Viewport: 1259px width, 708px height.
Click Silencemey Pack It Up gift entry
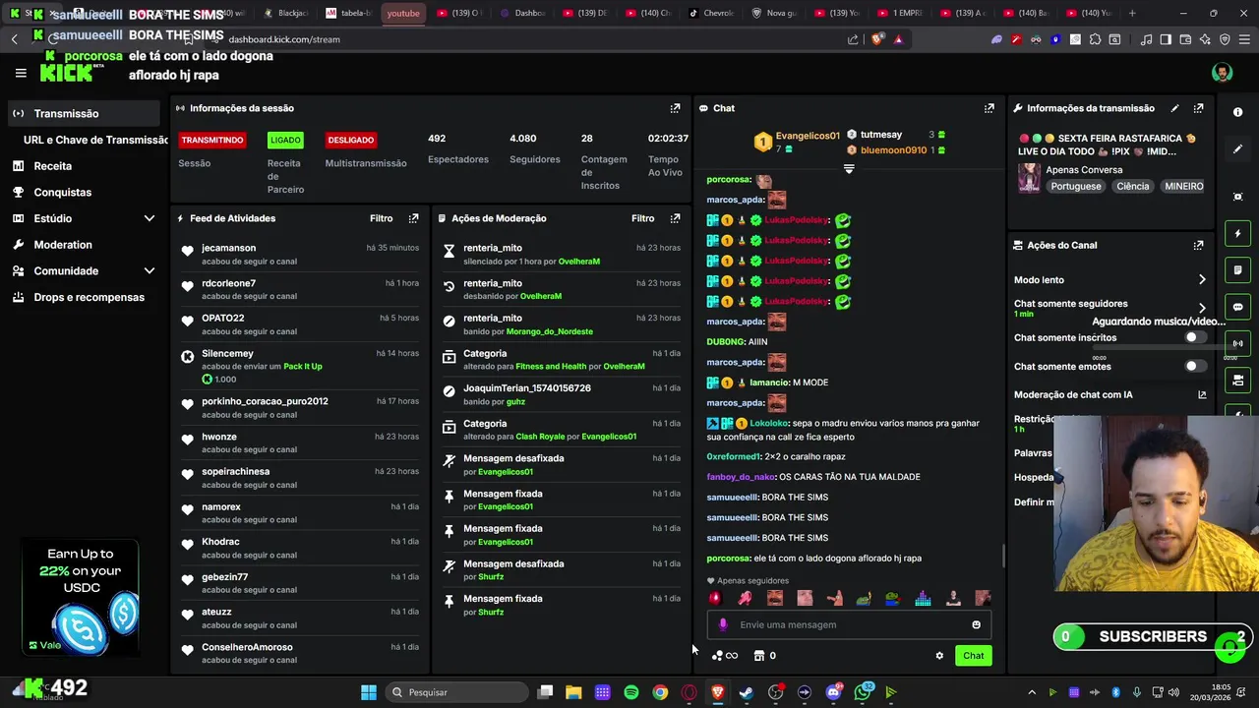[299, 366]
